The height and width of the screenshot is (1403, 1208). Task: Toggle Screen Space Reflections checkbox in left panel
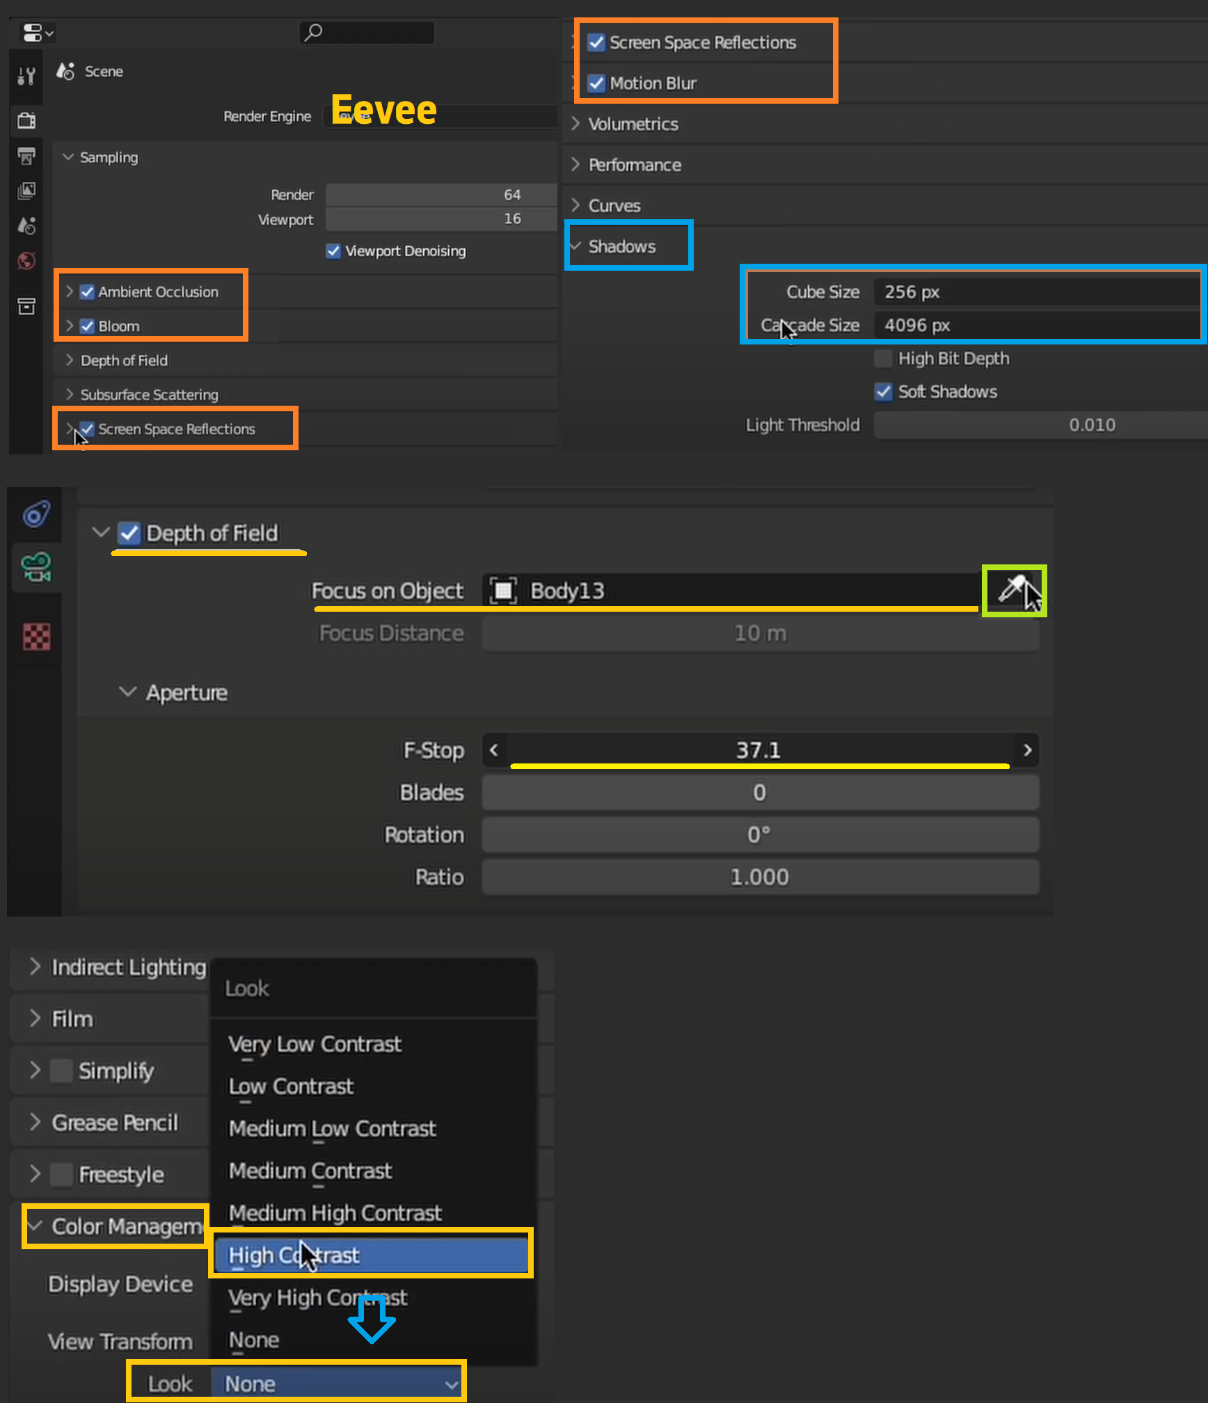(87, 429)
